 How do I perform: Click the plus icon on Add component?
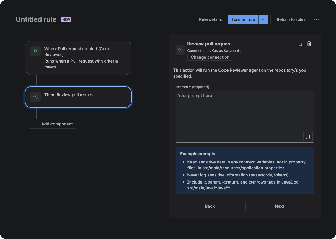(x=36, y=124)
